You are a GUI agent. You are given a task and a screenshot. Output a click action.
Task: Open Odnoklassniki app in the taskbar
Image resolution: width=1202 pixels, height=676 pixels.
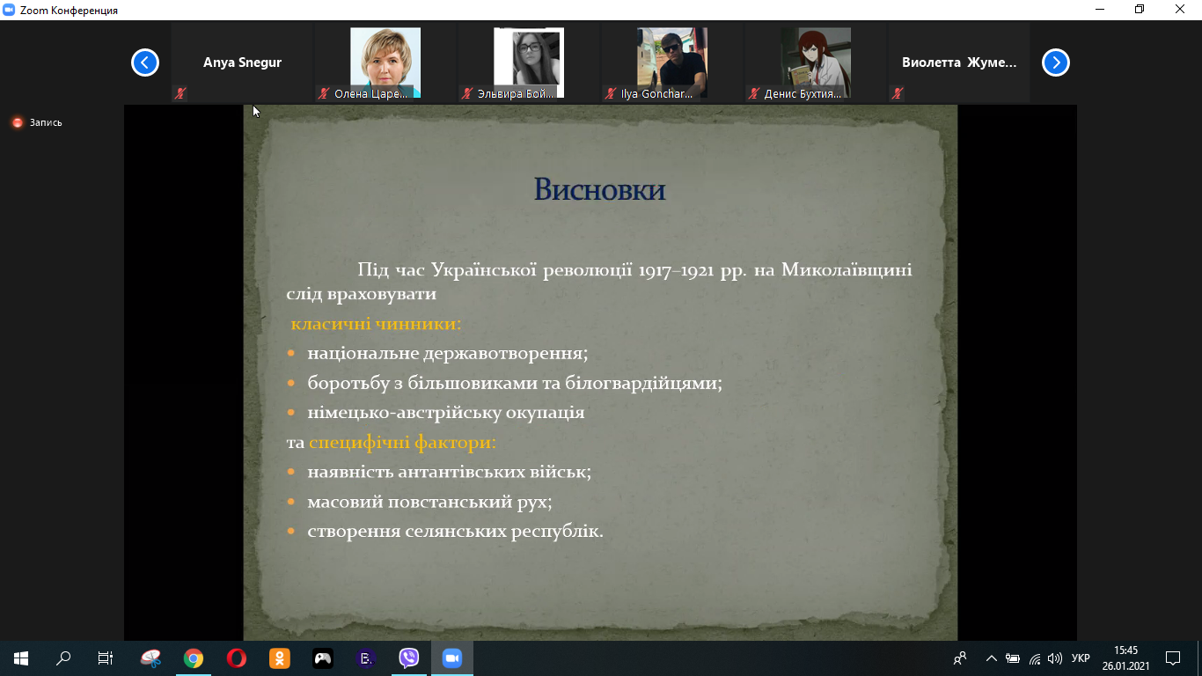click(x=280, y=658)
